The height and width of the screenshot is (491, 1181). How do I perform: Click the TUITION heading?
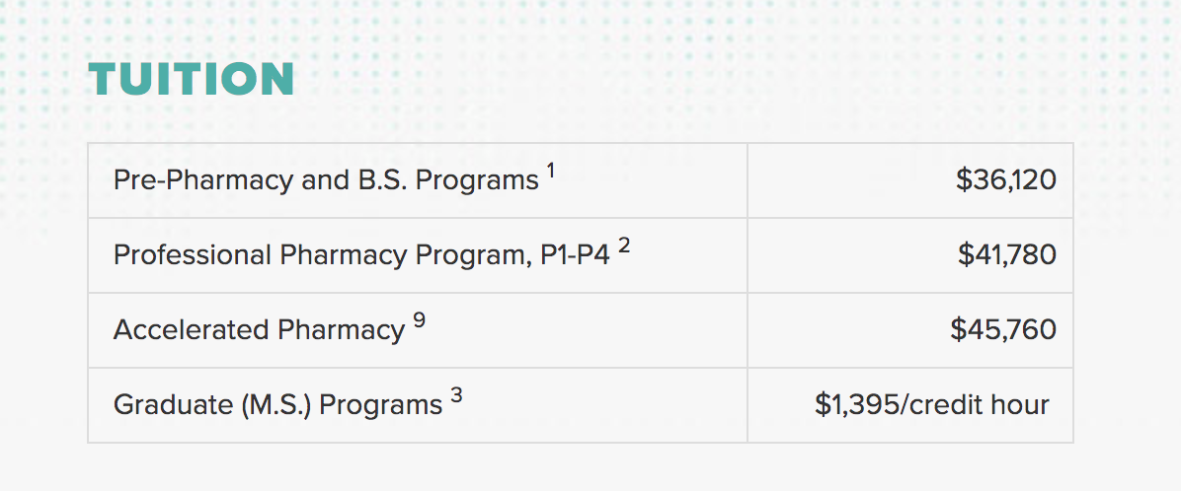[x=191, y=80]
